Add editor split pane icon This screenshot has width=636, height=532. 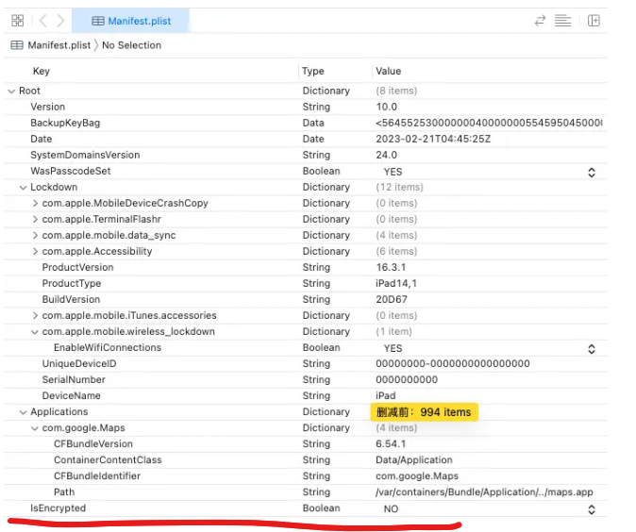[x=594, y=20]
